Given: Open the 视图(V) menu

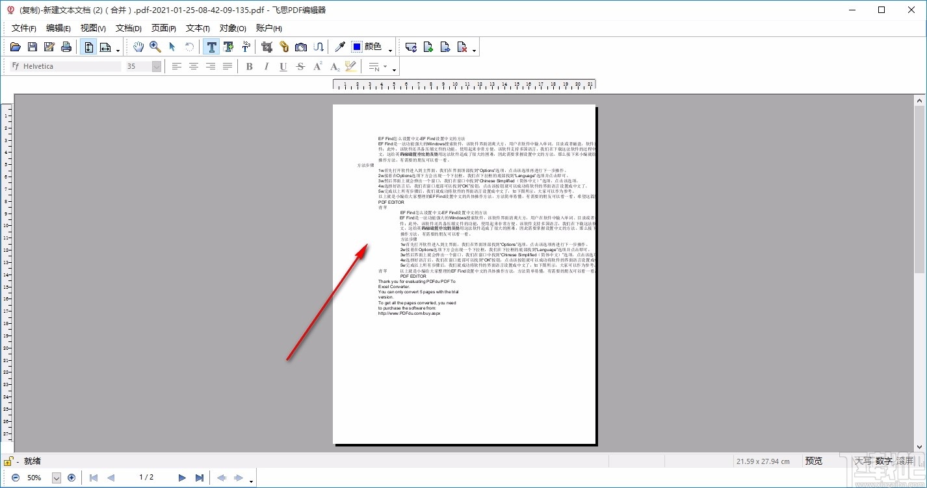Looking at the screenshot, I should (x=93, y=28).
